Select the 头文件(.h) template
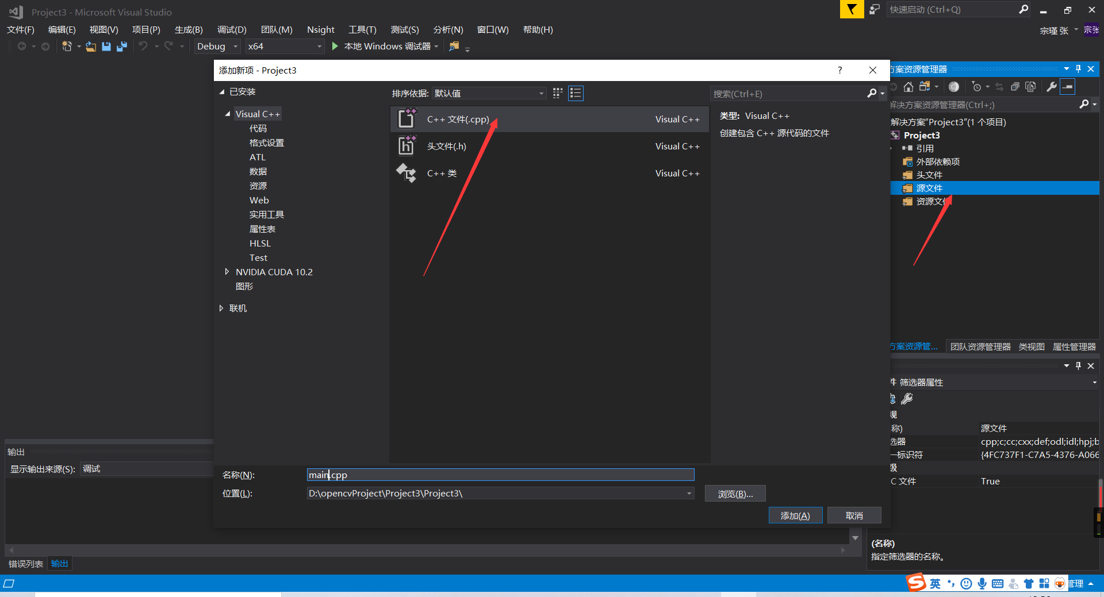The height and width of the screenshot is (597, 1104). click(x=549, y=146)
